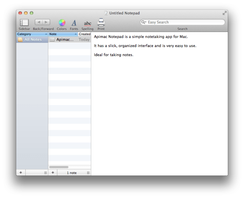Screen dimensions: 244x198
Task: Click the document icon in the title bar
Action: point(106,13)
